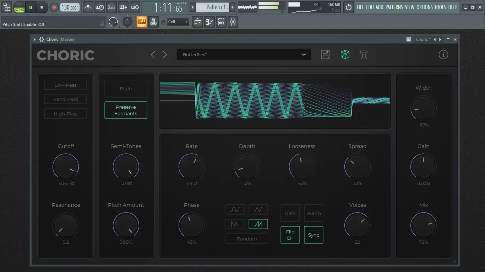Open the PATTERNS menu
Image resolution: width=485 pixels, height=272 pixels.
394,7
